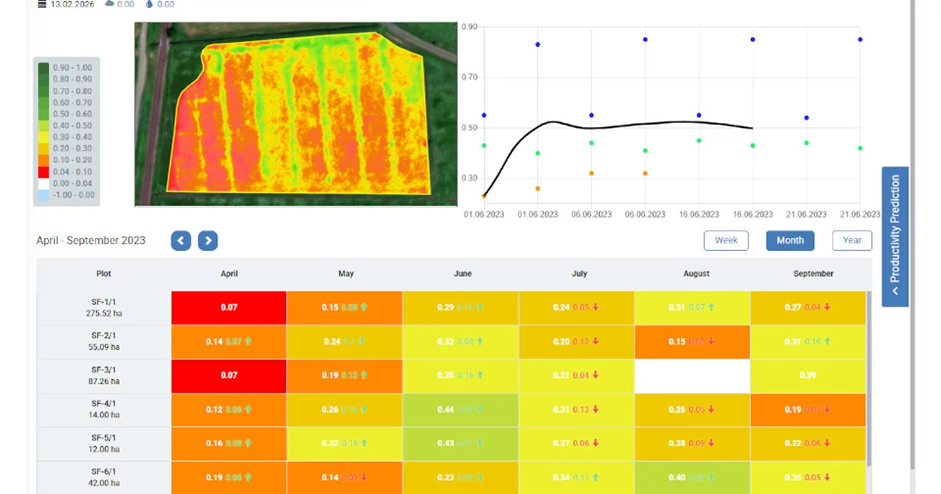Click the water drop icon in top bar
The image size is (941, 494).
click(x=151, y=4)
